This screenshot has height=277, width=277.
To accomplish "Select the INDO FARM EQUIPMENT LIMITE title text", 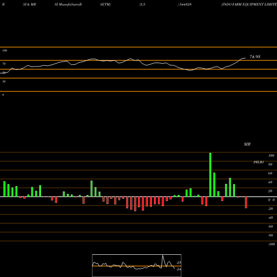I will [x=249, y=4].
